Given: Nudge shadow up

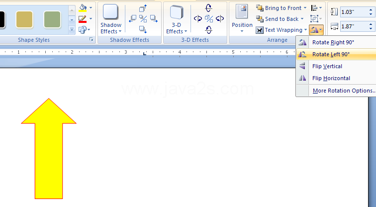Looking at the screenshot, I should coord(143,8).
